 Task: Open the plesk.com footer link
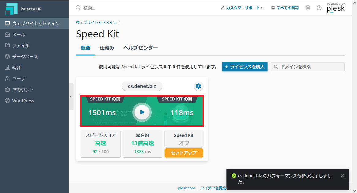coord(187,188)
